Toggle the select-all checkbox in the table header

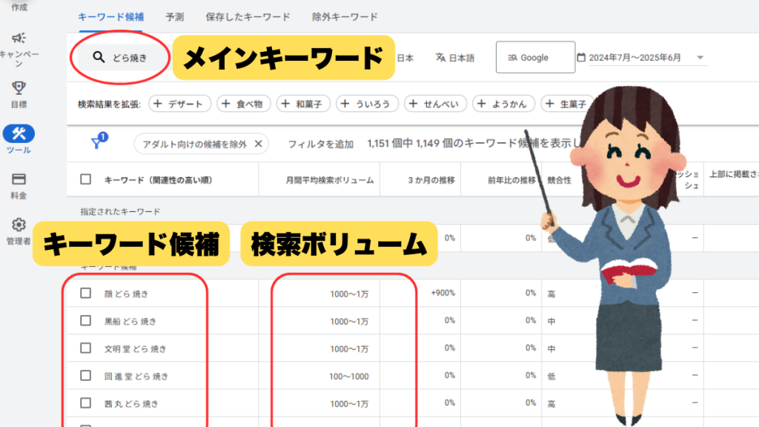pyautogui.click(x=86, y=179)
